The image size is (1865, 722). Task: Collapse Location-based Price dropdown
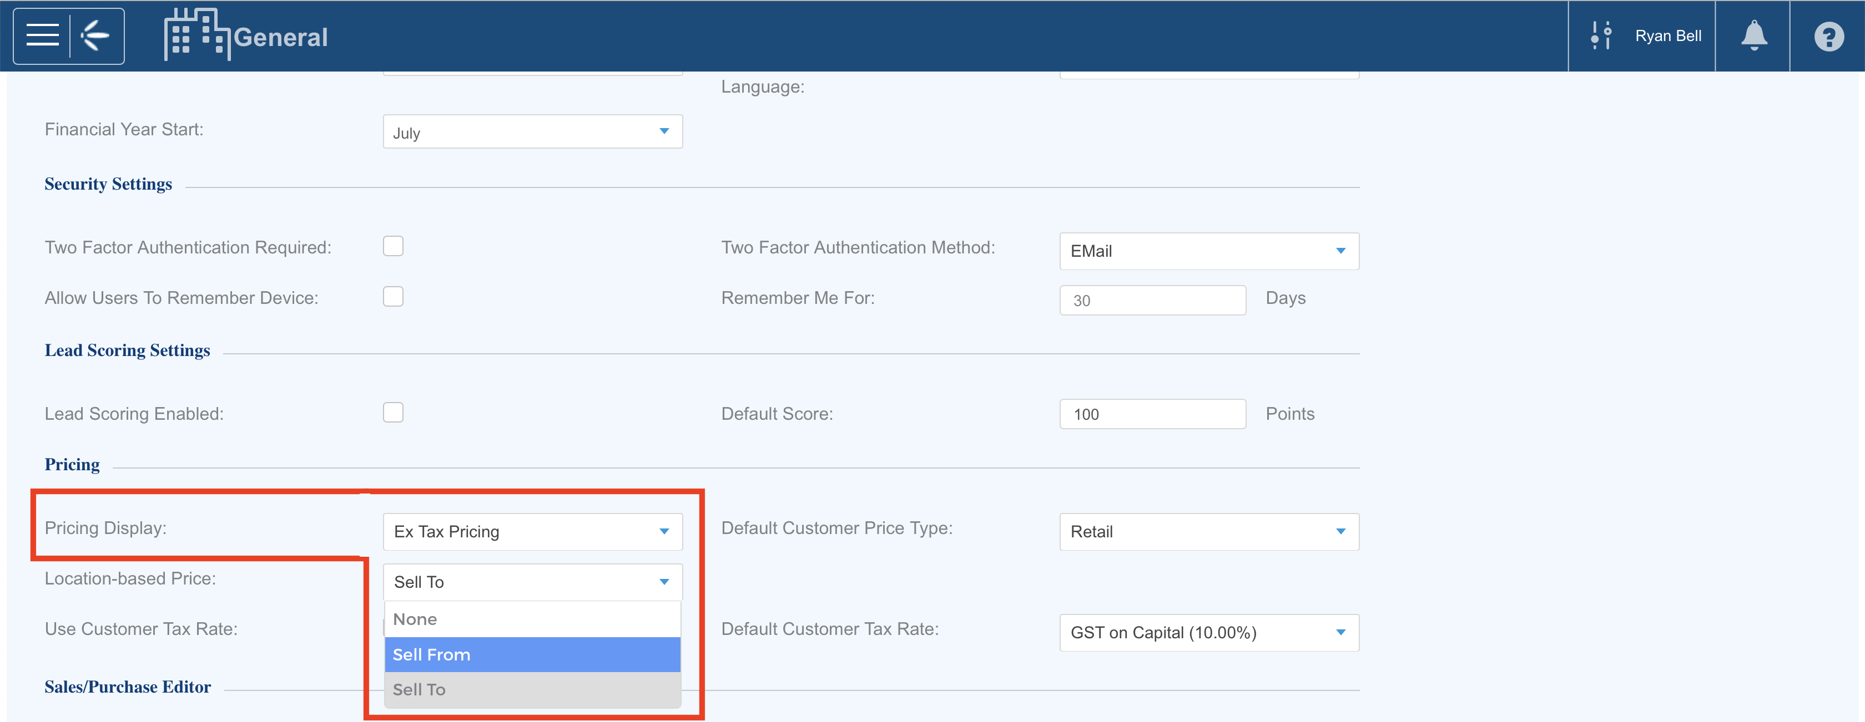tap(532, 582)
